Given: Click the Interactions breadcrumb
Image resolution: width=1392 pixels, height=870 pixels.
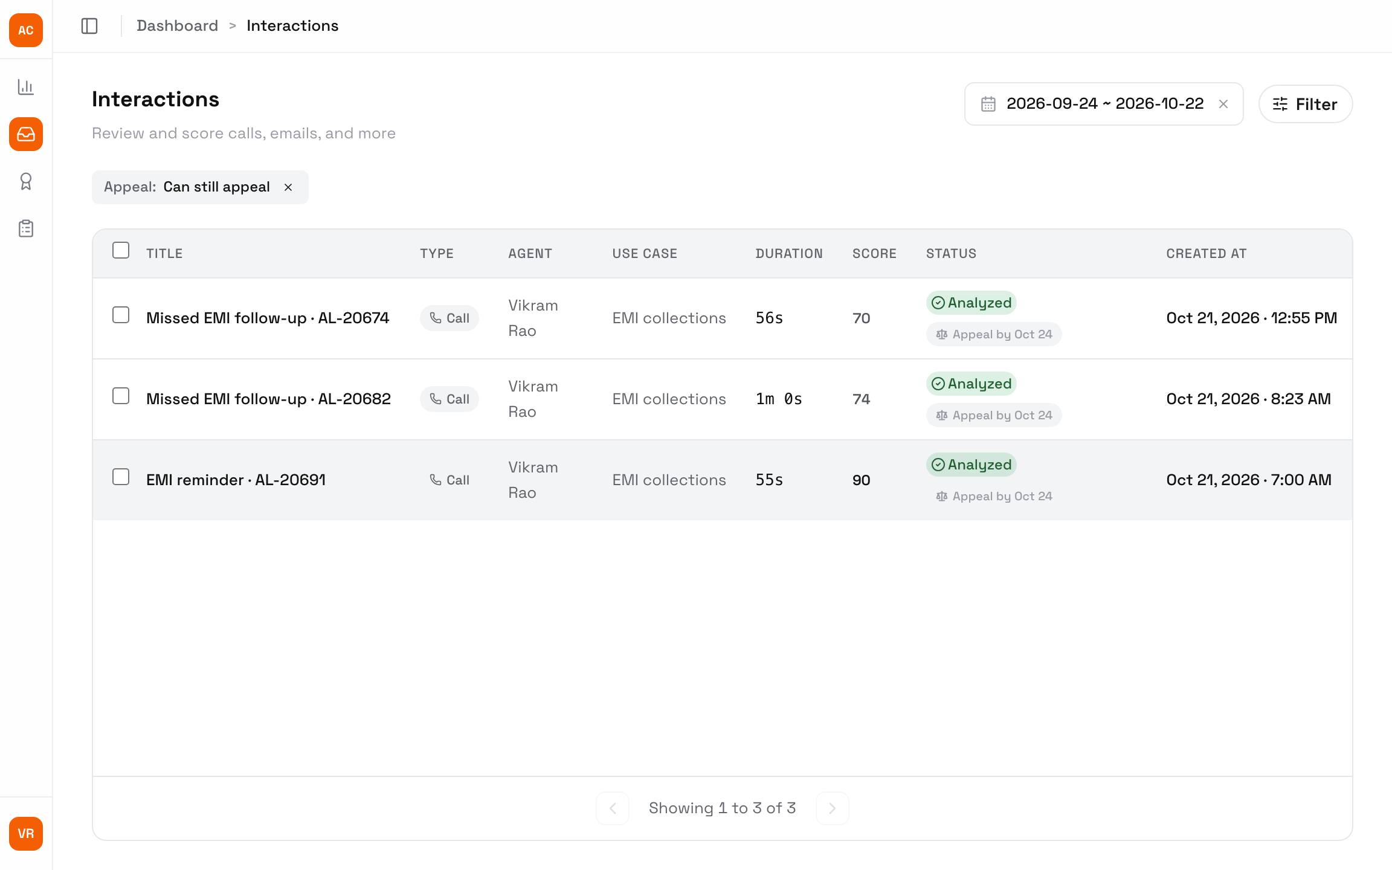Looking at the screenshot, I should pyautogui.click(x=292, y=26).
